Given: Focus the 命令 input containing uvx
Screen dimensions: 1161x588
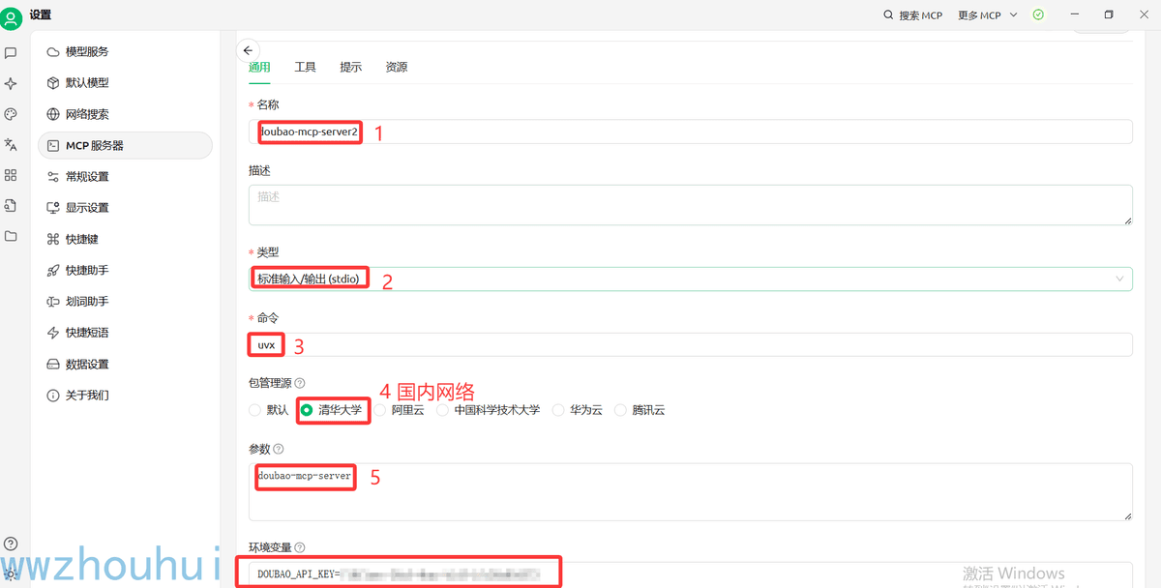Looking at the screenshot, I should point(691,344).
